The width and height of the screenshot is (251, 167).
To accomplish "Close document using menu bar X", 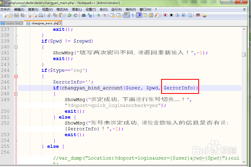I will [x=244, y=10].
